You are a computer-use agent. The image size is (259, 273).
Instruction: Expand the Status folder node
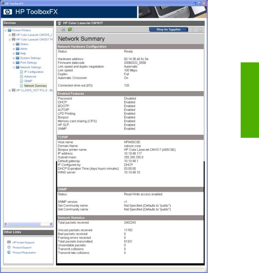tap(14, 44)
